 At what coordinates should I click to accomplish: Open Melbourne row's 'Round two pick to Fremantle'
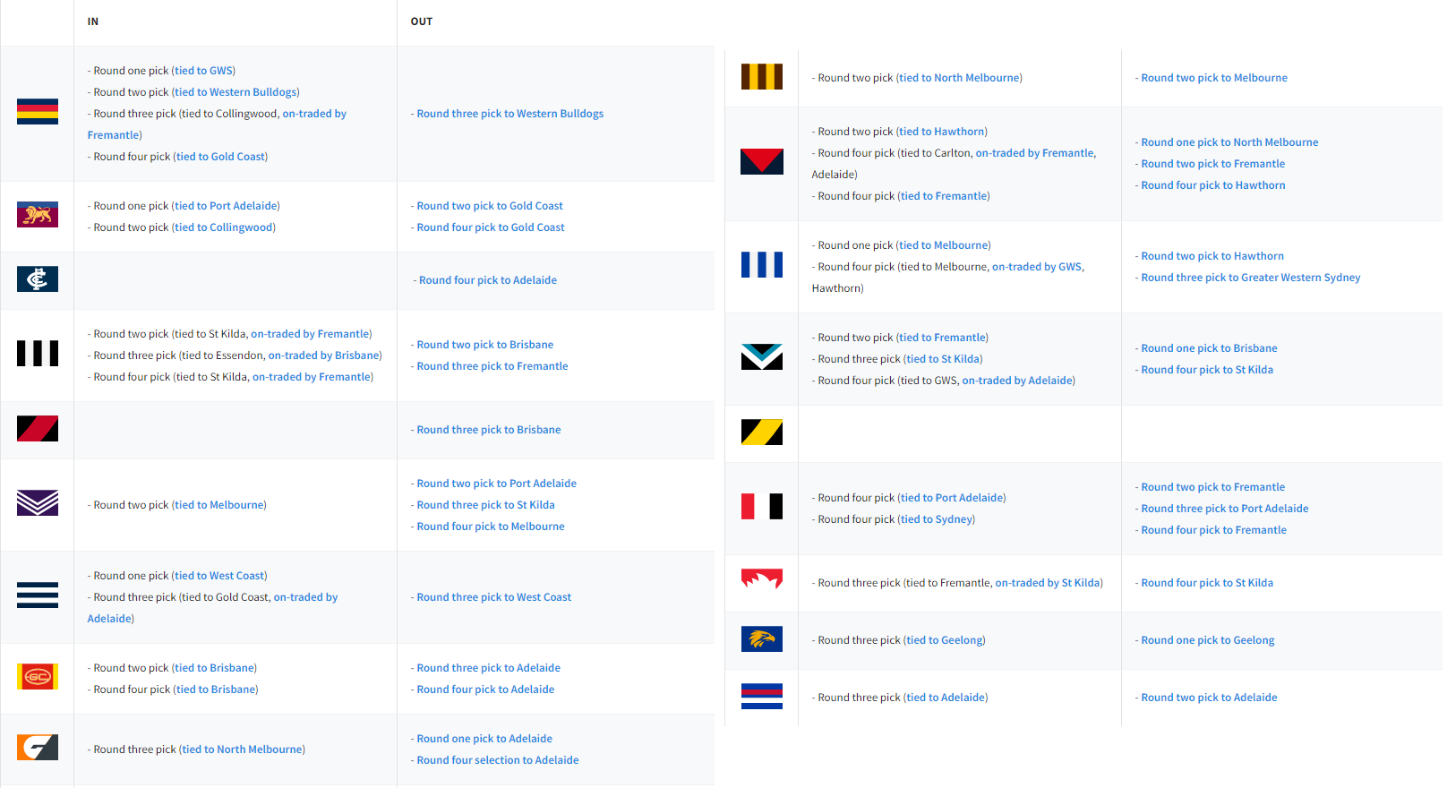tap(1213, 164)
